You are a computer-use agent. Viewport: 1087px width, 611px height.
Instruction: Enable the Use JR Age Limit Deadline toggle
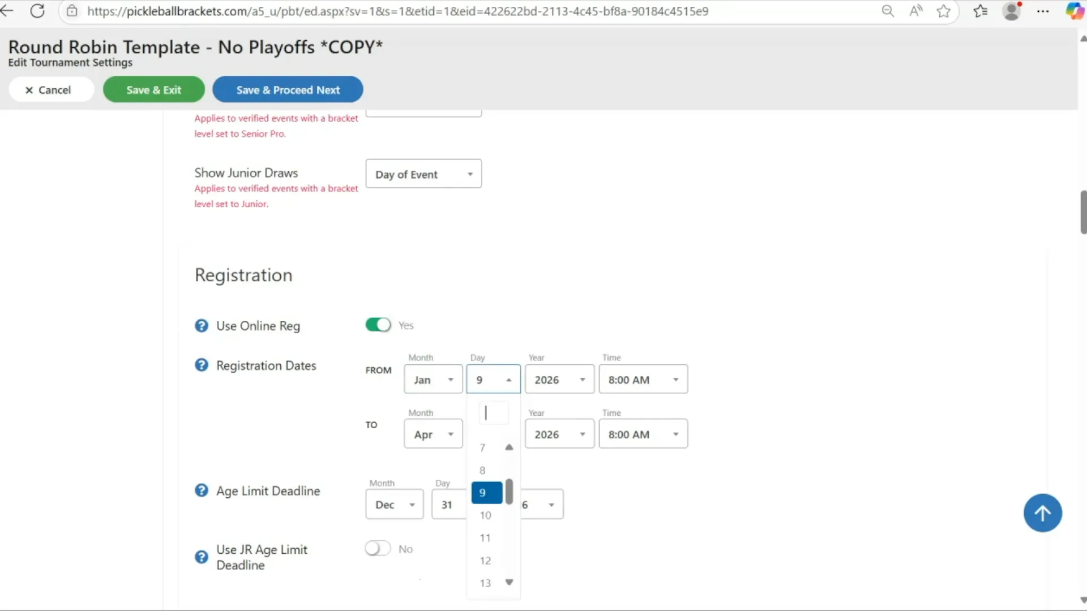[378, 548]
